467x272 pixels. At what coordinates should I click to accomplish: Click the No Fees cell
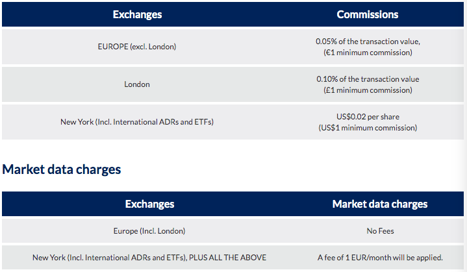click(381, 231)
